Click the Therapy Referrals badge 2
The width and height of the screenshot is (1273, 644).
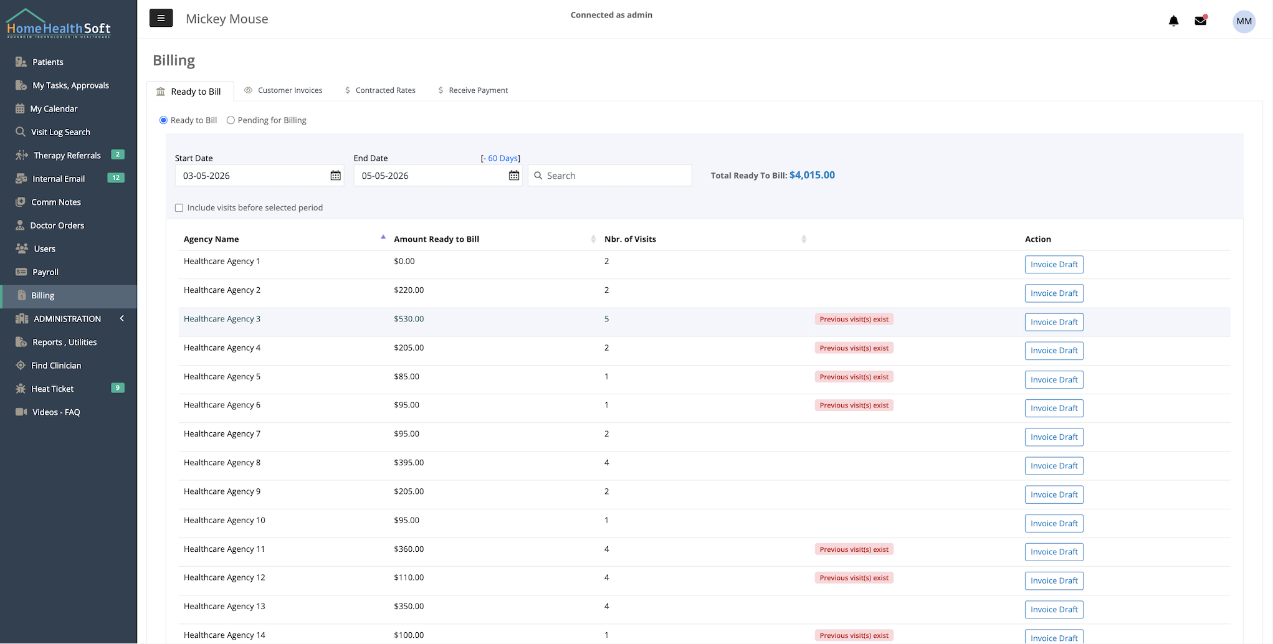click(x=117, y=154)
